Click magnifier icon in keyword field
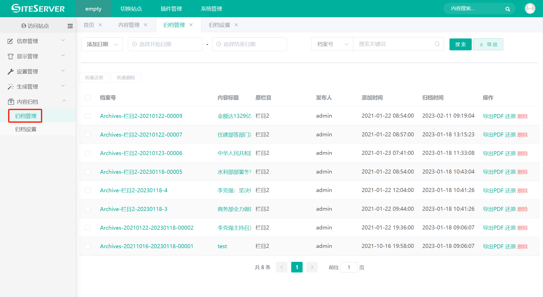The image size is (543, 297). point(437,44)
